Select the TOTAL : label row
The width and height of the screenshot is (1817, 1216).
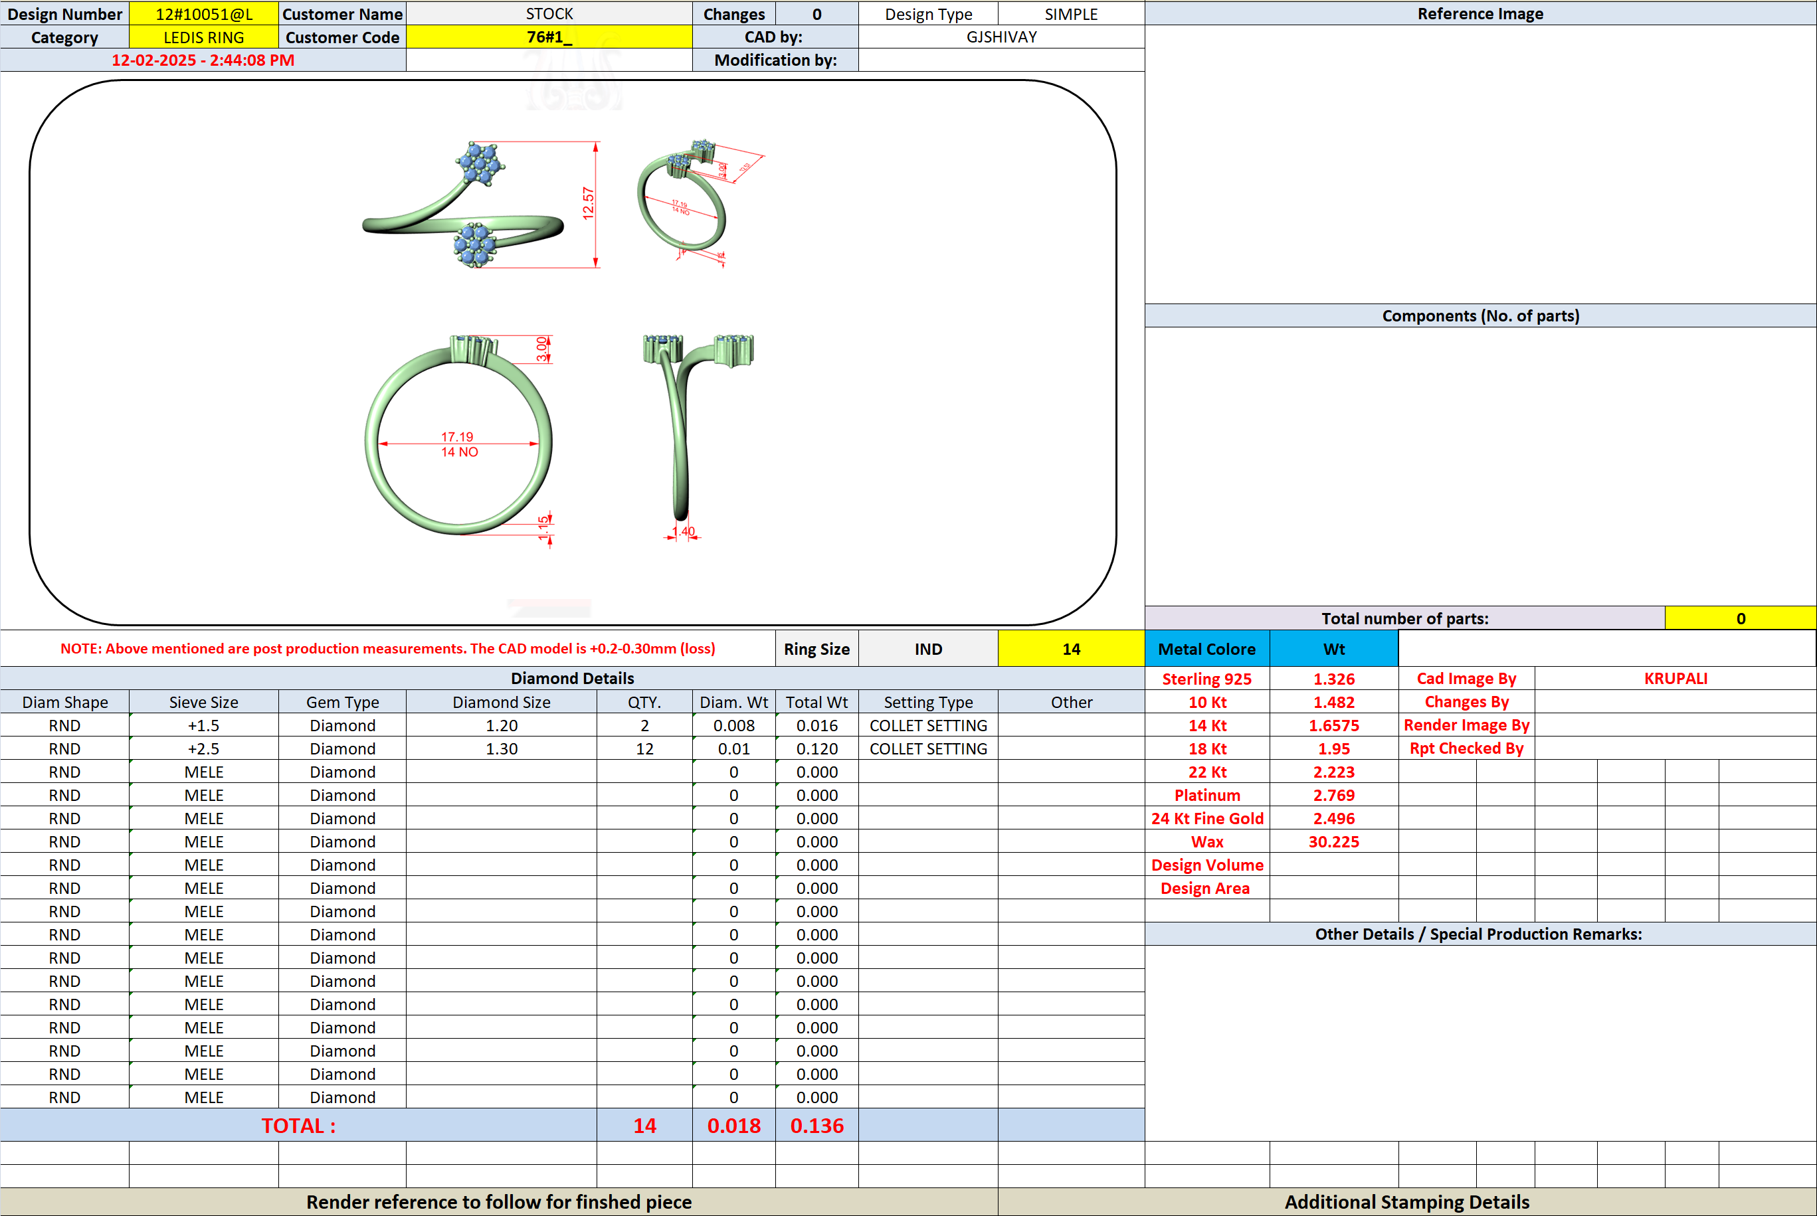(x=299, y=1125)
